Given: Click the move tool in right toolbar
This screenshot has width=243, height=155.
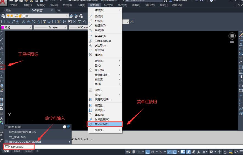Looking at the screenshot, I should tap(241, 58).
